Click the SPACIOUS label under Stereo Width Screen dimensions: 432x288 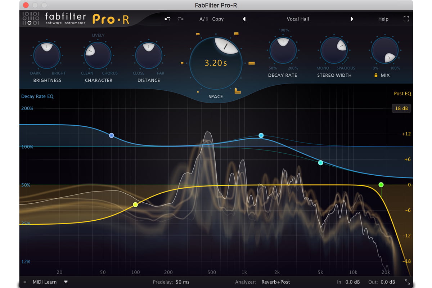[346, 68]
